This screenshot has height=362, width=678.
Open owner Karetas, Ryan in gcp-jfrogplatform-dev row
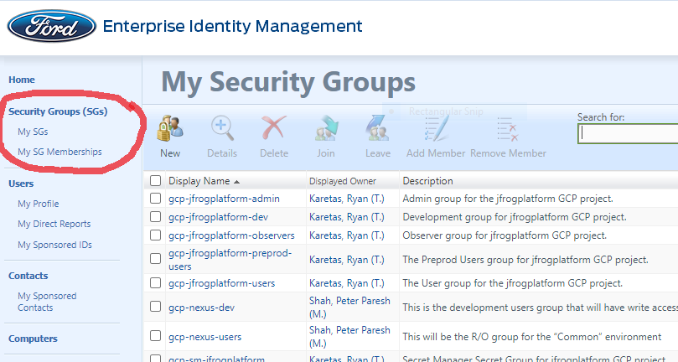(347, 217)
